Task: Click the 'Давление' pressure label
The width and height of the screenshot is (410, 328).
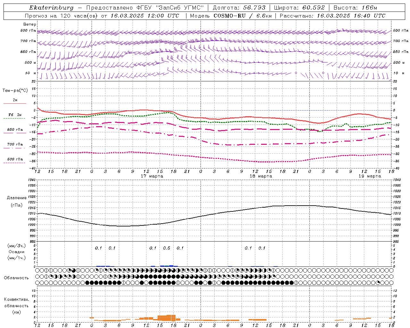Action: tap(17, 198)
